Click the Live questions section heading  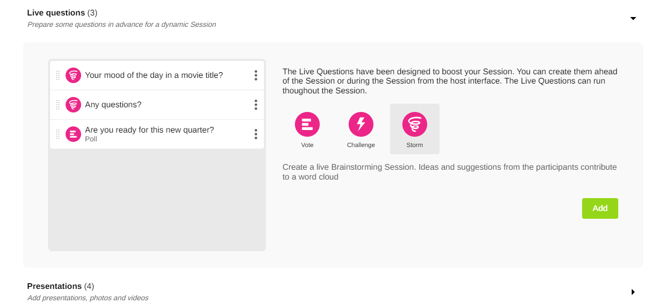tap(56, 13)
